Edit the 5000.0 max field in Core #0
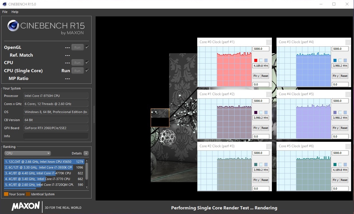This screenshot has height=214, width=354. [261, 49]
